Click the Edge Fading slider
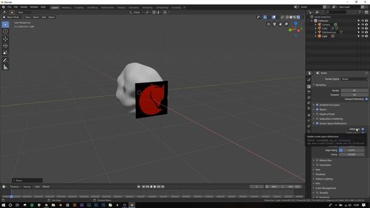The width and height of the screenshot is (370, 208). [x=351, y=150]
